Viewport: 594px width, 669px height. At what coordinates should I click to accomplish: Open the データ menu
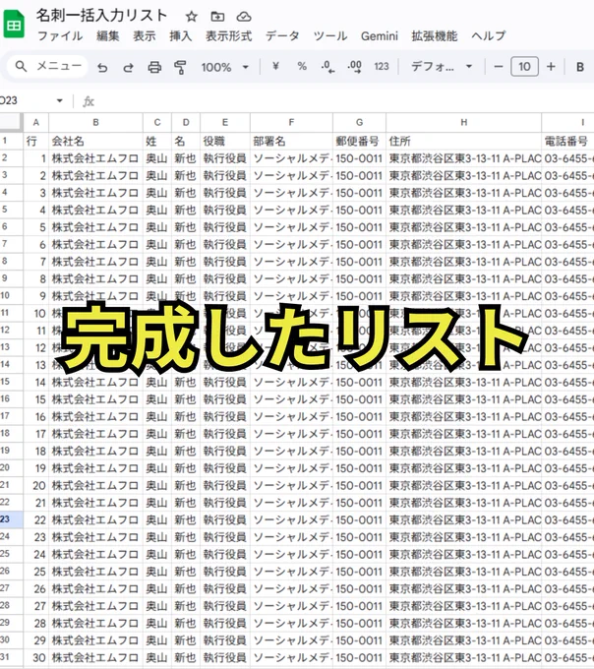(x=282, y=36)
